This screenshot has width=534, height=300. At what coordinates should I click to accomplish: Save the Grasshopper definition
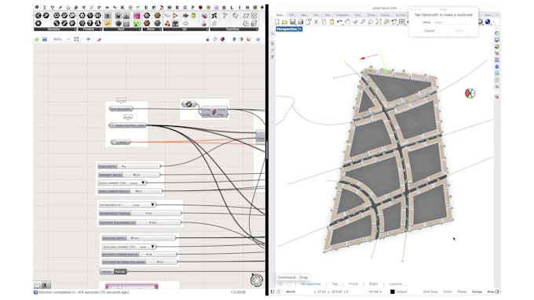pos(45,39)
